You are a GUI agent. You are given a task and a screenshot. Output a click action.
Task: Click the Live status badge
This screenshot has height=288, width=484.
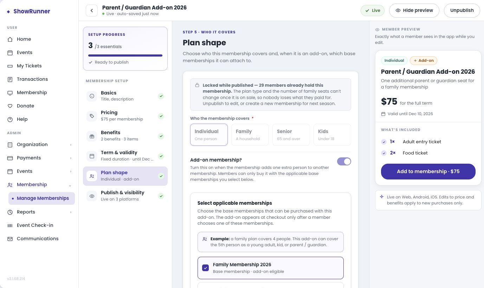coord(373,11)
